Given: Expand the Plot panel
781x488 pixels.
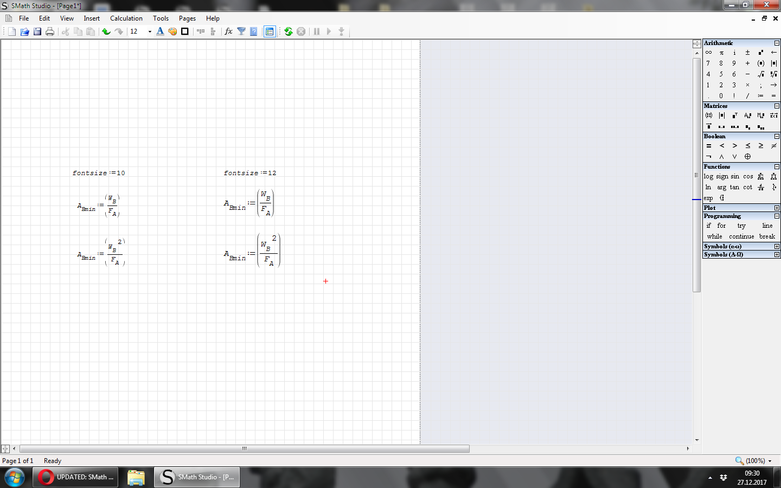Looking at the screenshot, I should coord(777,208).
